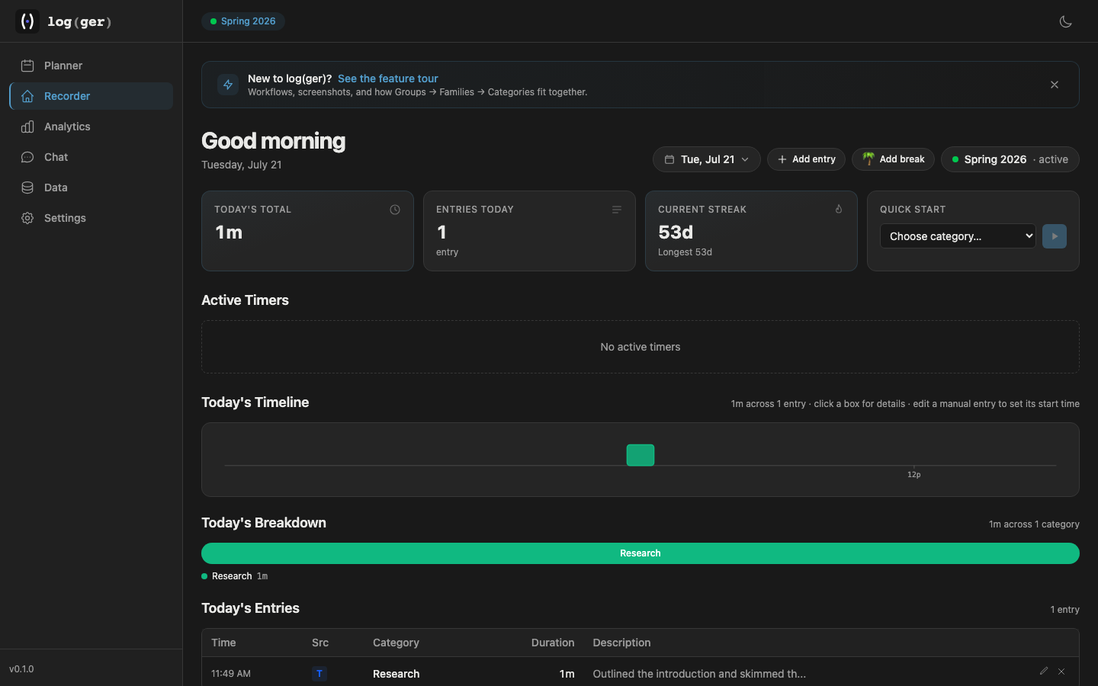Screen dimensions: 1098x686
Task: Open the Planner page in the sidebar
Action: pyautogui.click(x=91, y=66)
